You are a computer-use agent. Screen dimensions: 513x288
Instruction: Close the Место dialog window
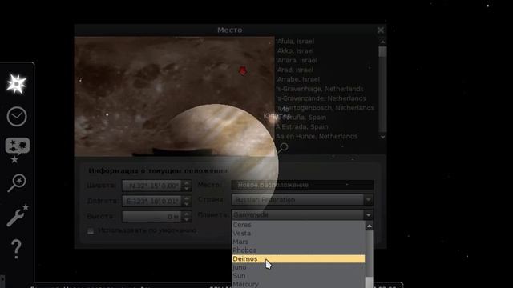point(381,30)
